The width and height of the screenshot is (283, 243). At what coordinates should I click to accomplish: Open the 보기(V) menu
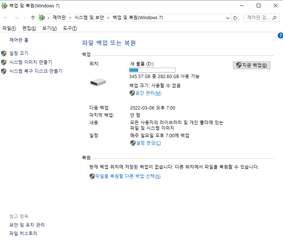50,28
